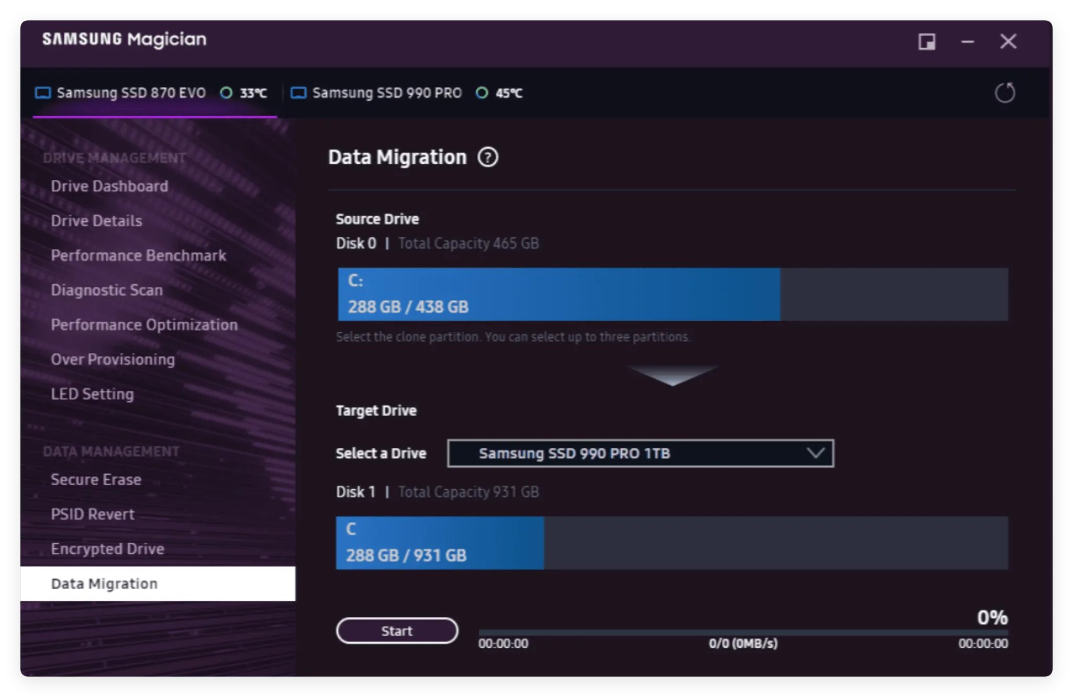Click the clone partition hint text
This screenshot has width=1073, height=697.
[x=513, y=336]
